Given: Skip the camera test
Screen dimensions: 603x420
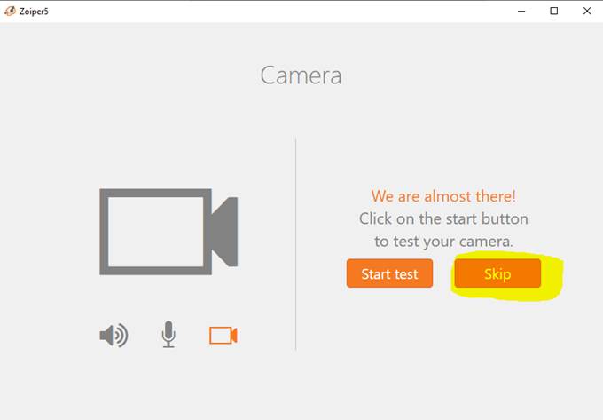Looking at the screenshot, I should 497,273.
